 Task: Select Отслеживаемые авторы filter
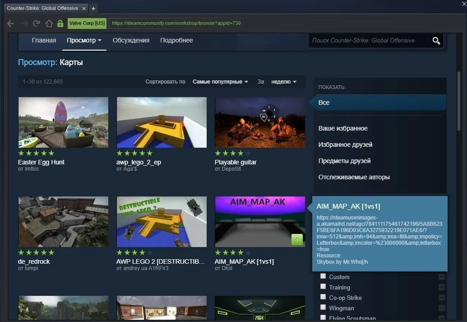pyautogui.click(x=354, y=177)
